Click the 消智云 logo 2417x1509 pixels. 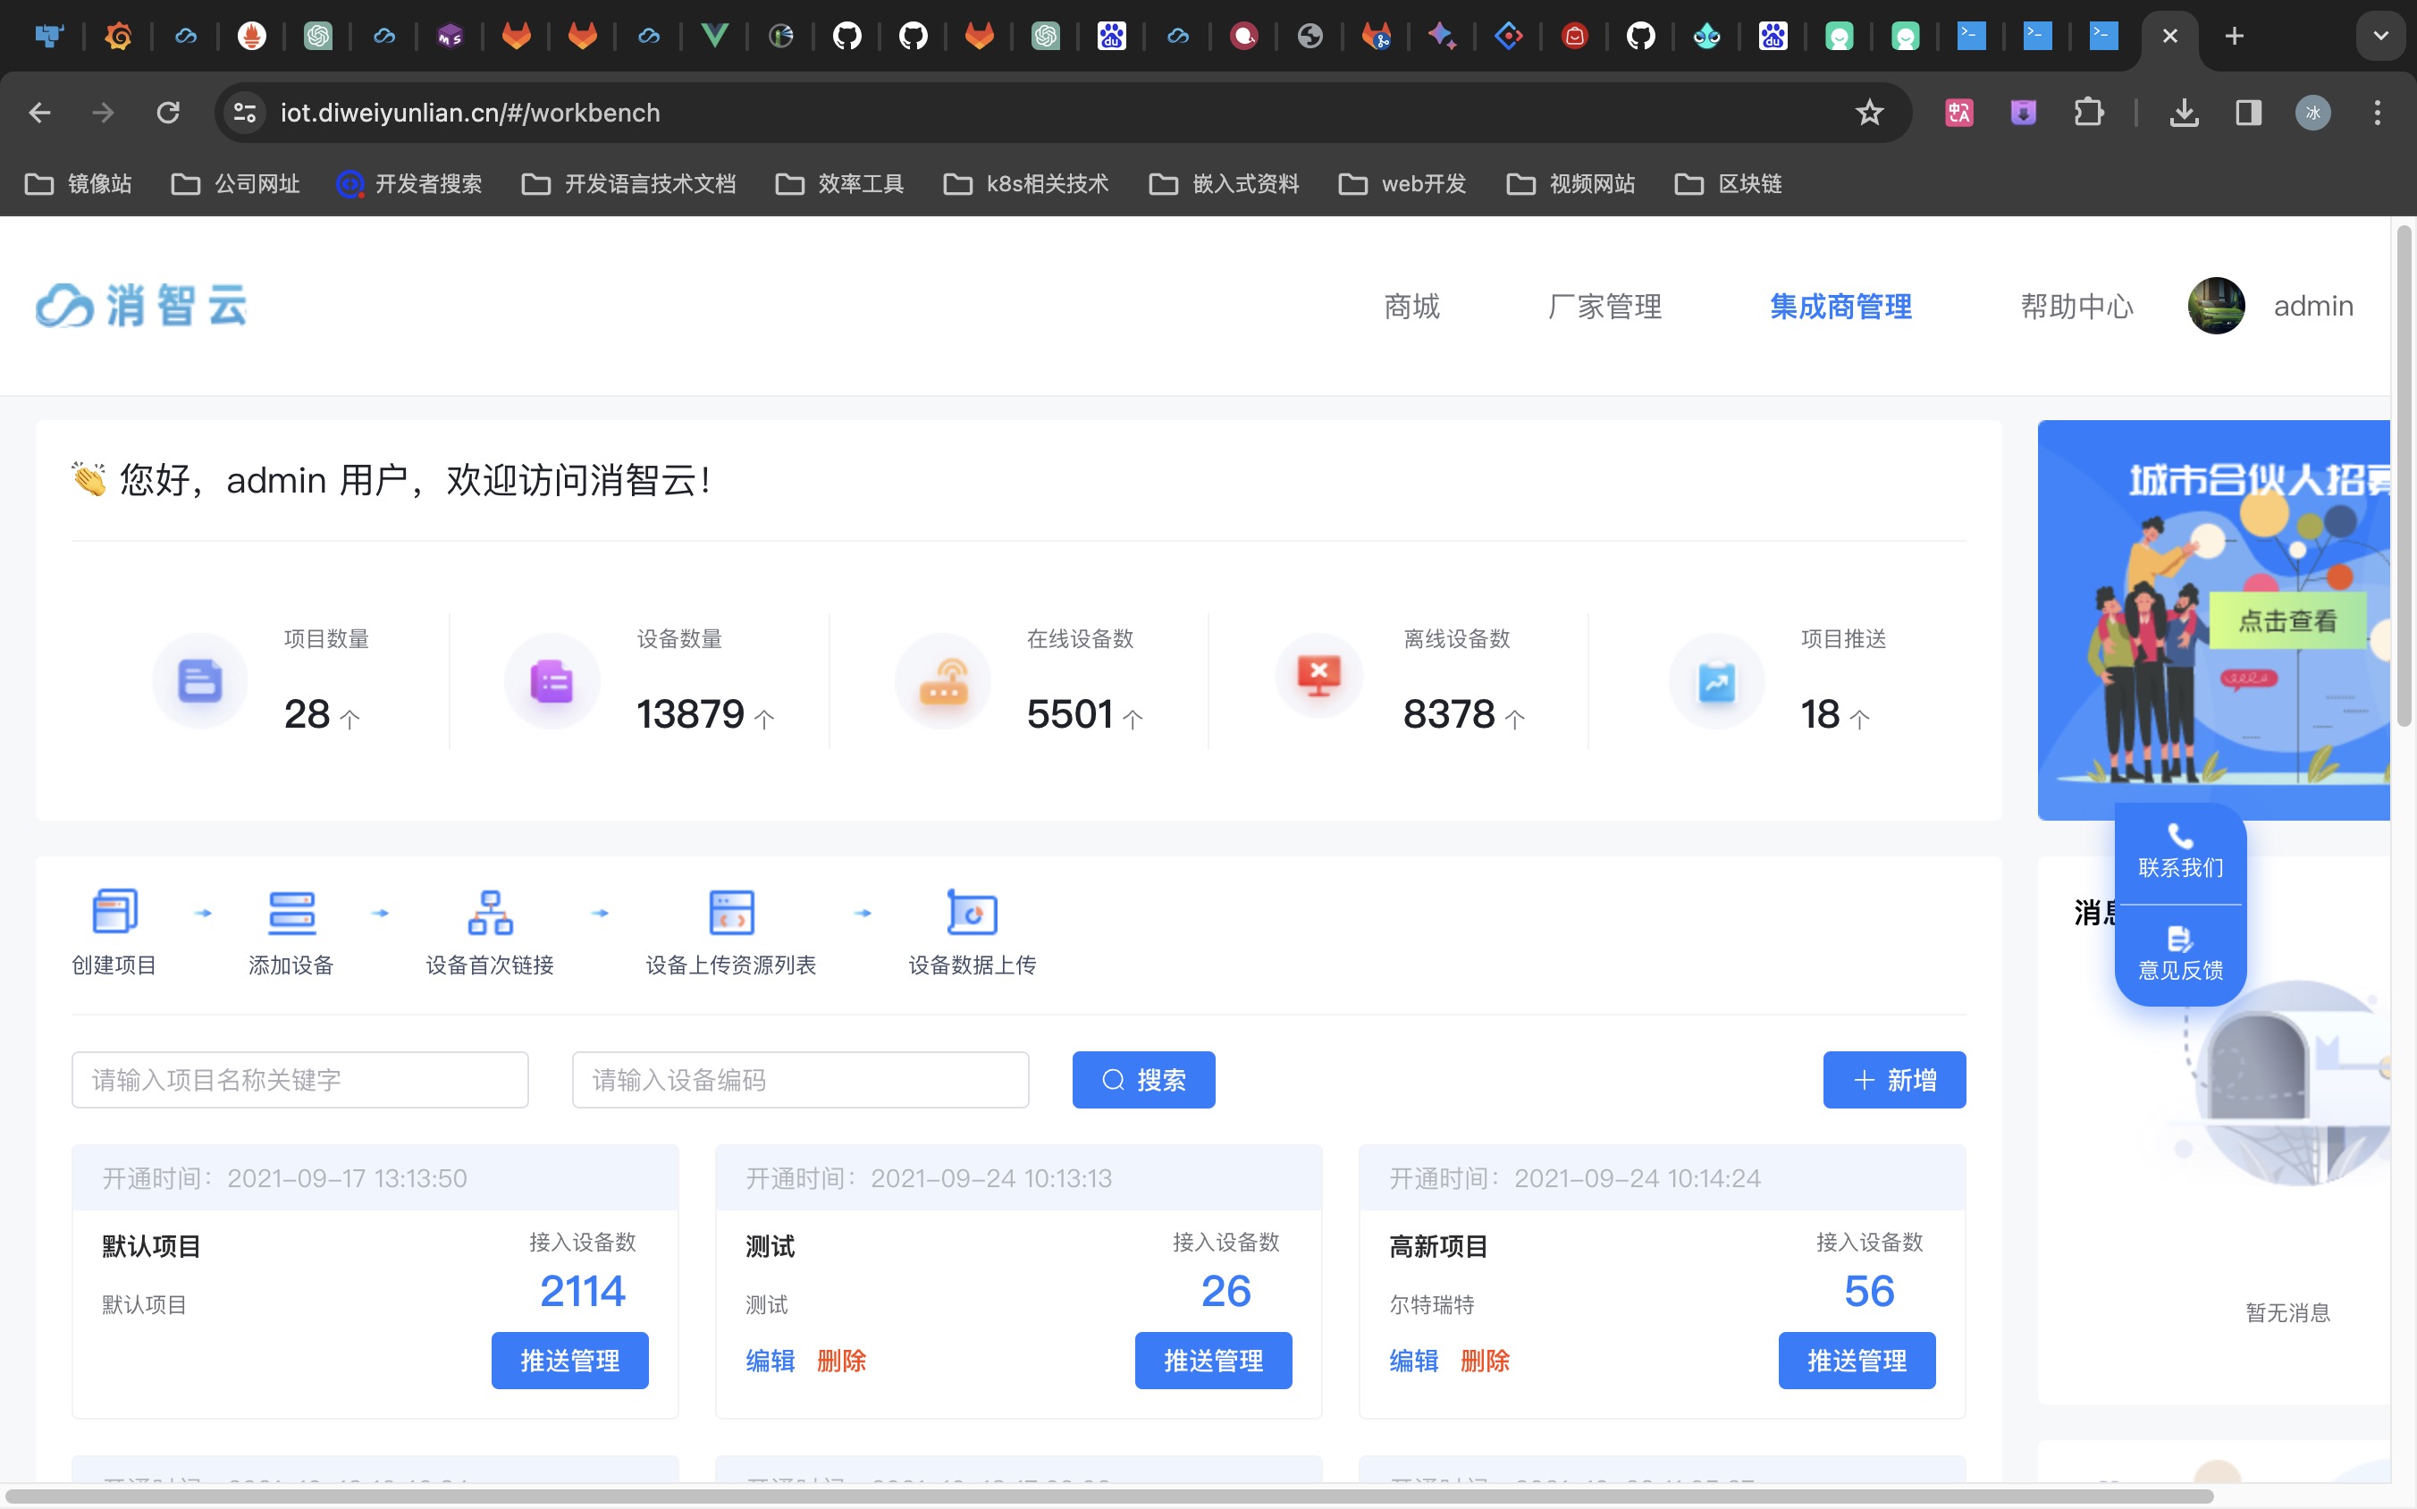(x=142, y=305)
